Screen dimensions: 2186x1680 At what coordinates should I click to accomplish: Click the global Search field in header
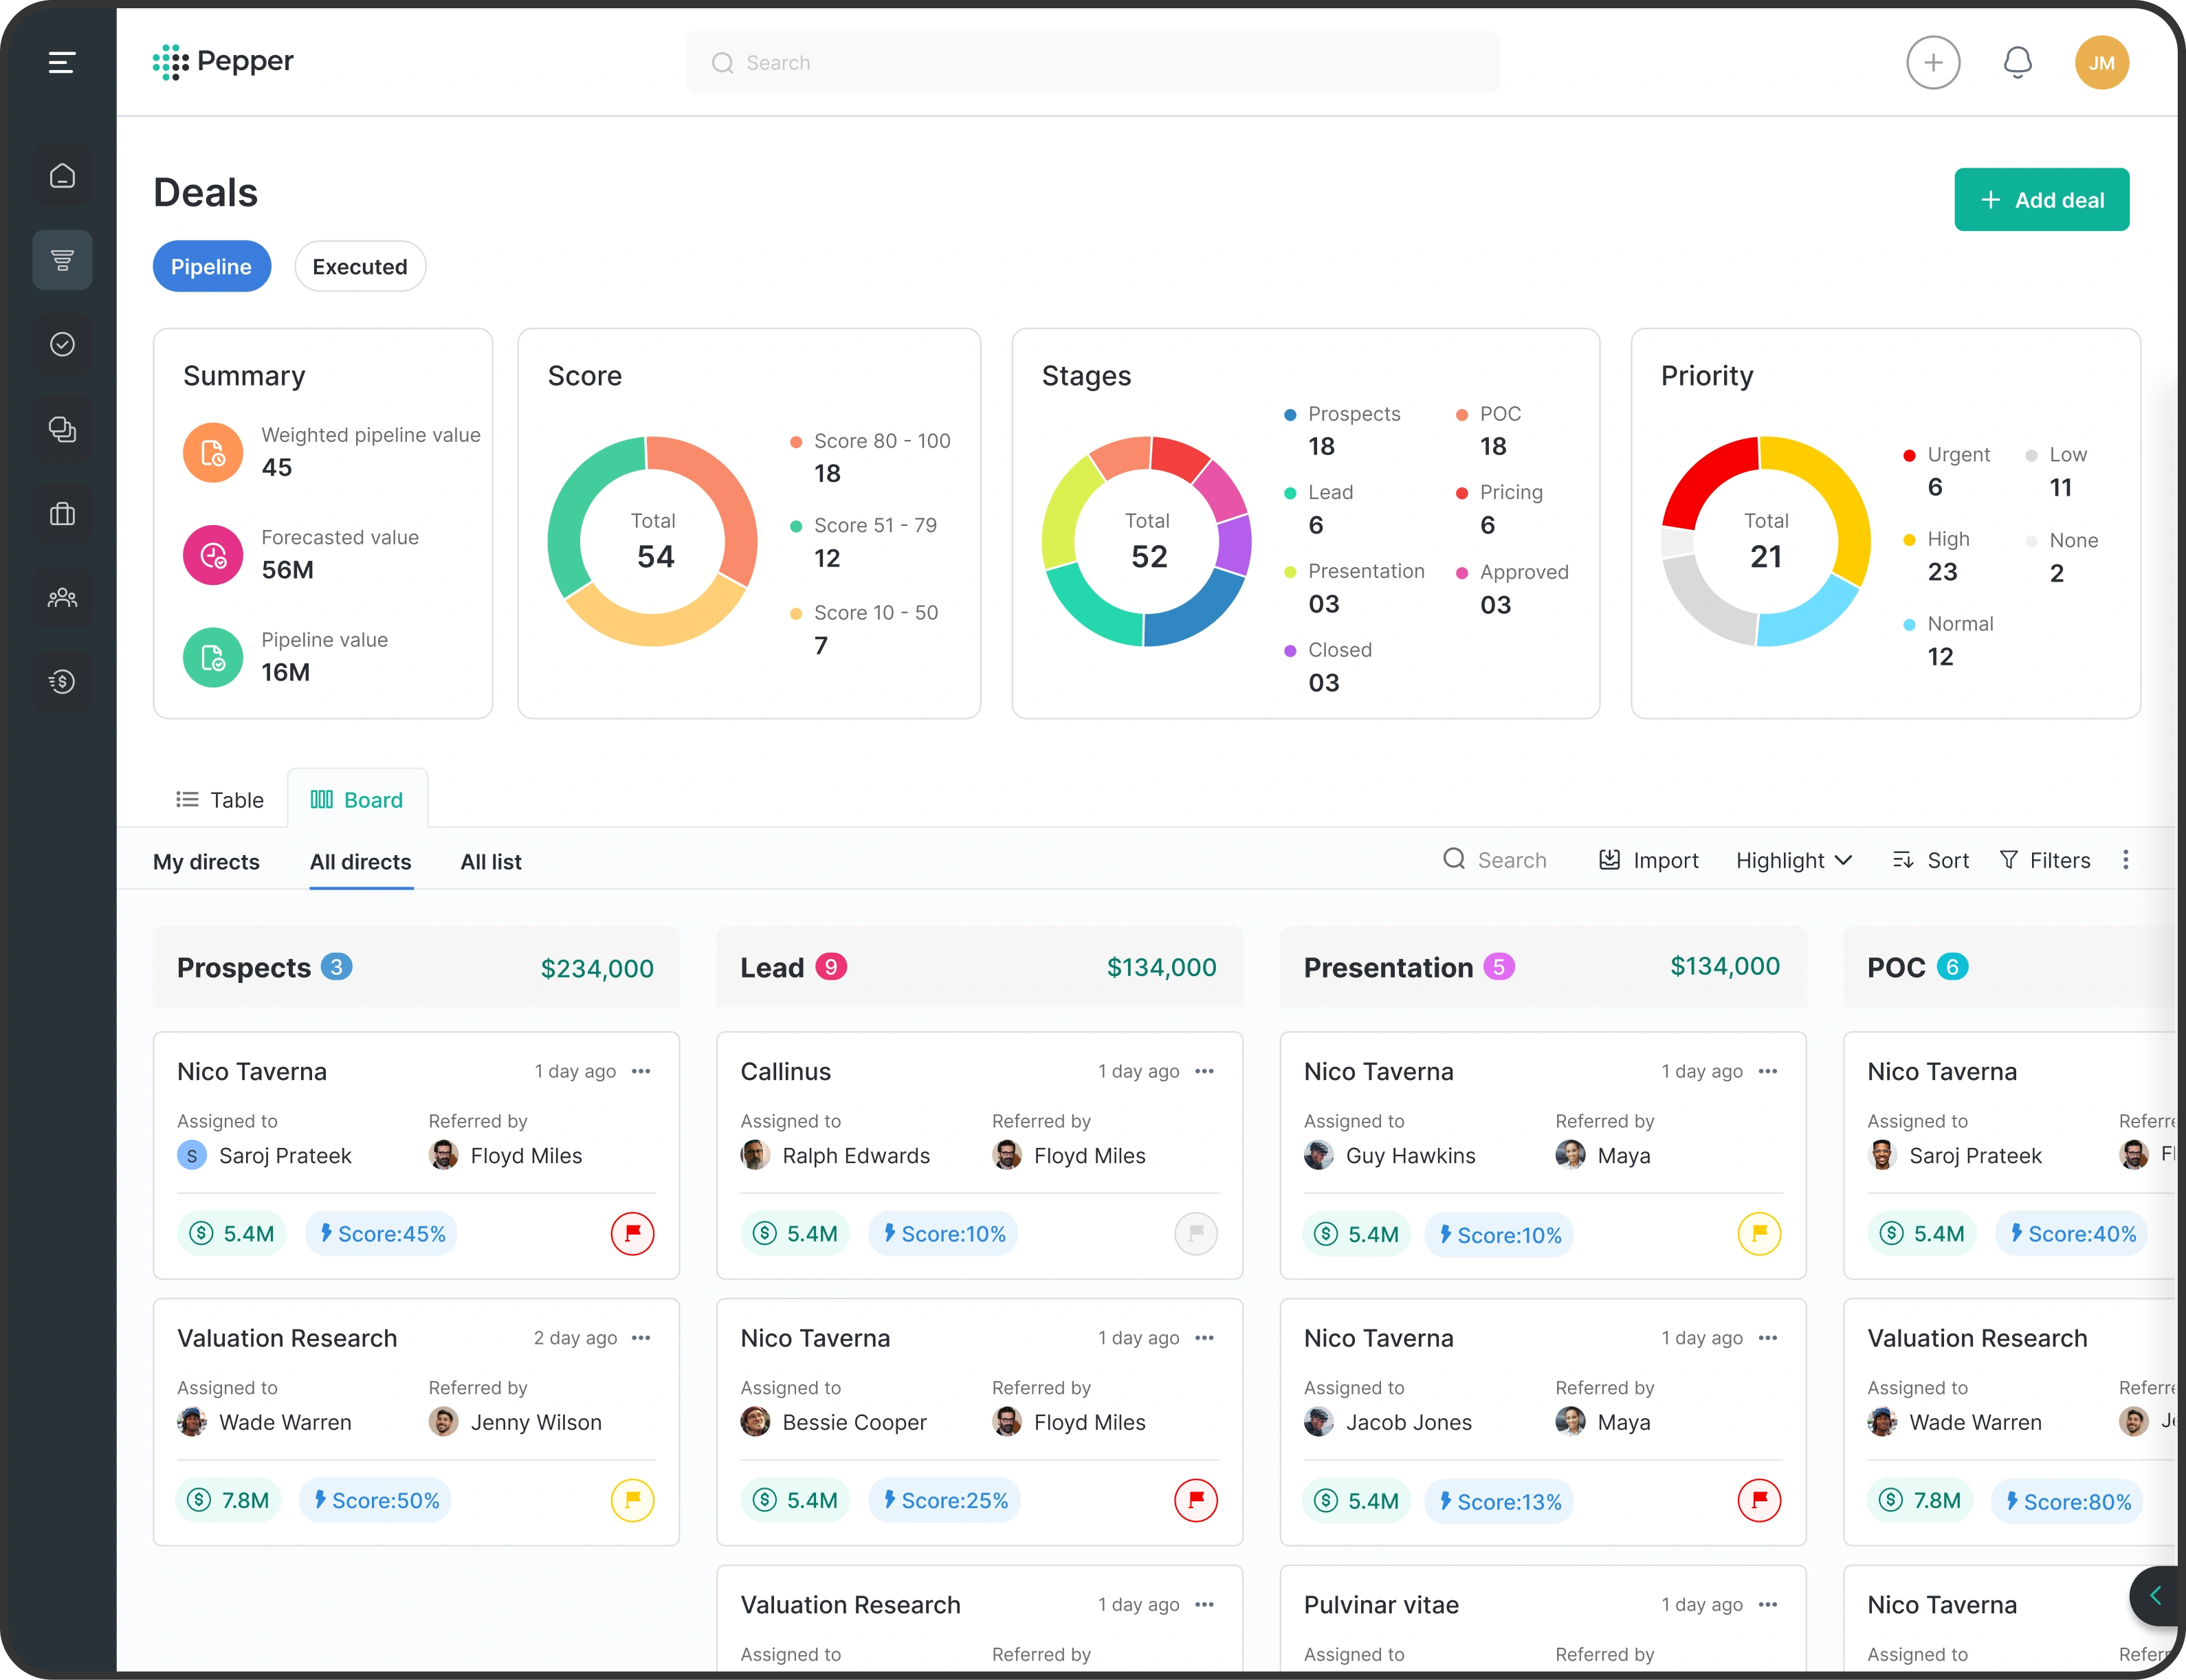pyautogui.click(x=1092, y=63)
